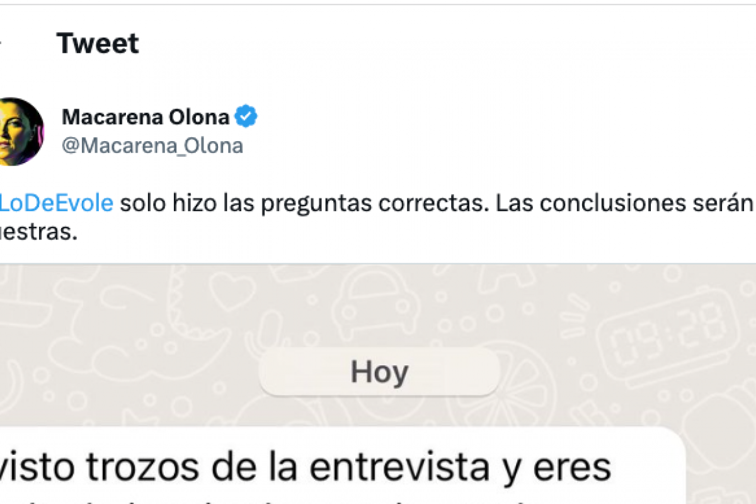The image size is (756, 504).
Task: Open the LoDeEvole mention link
Action: [57, 203]
